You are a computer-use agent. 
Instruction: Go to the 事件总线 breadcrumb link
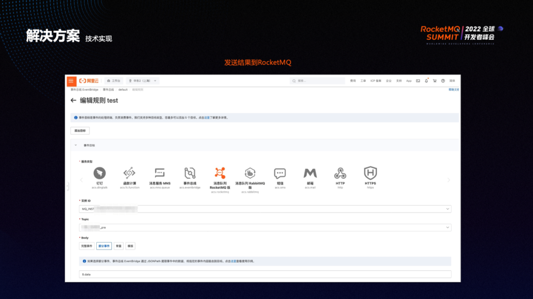tap(109, 90)
